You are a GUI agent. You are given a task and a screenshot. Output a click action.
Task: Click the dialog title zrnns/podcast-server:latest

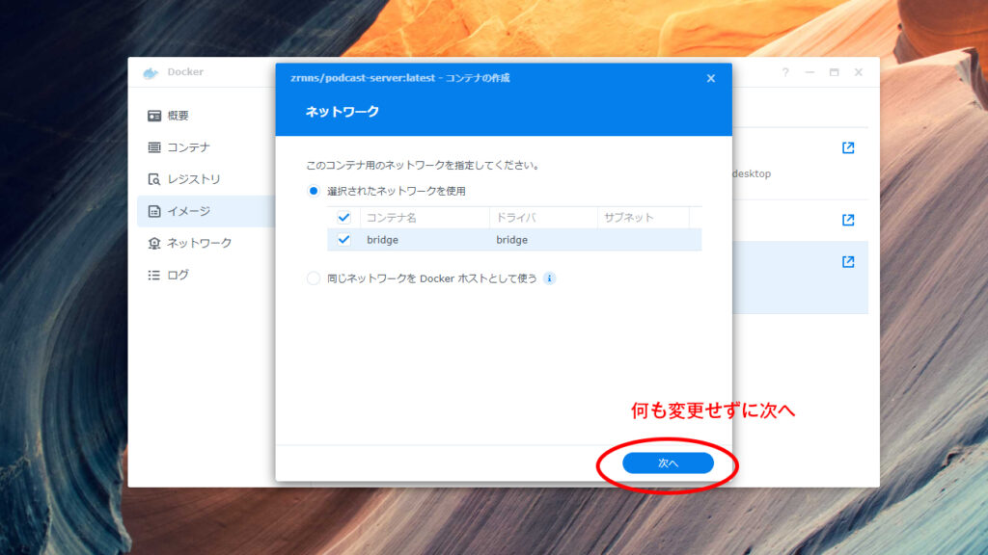(363, 78)
